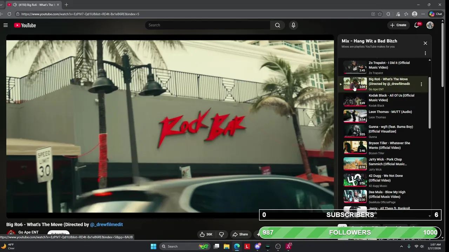Open Gunna - wgft thumbnail
This screenshot has height=252, width=449.
355,131
